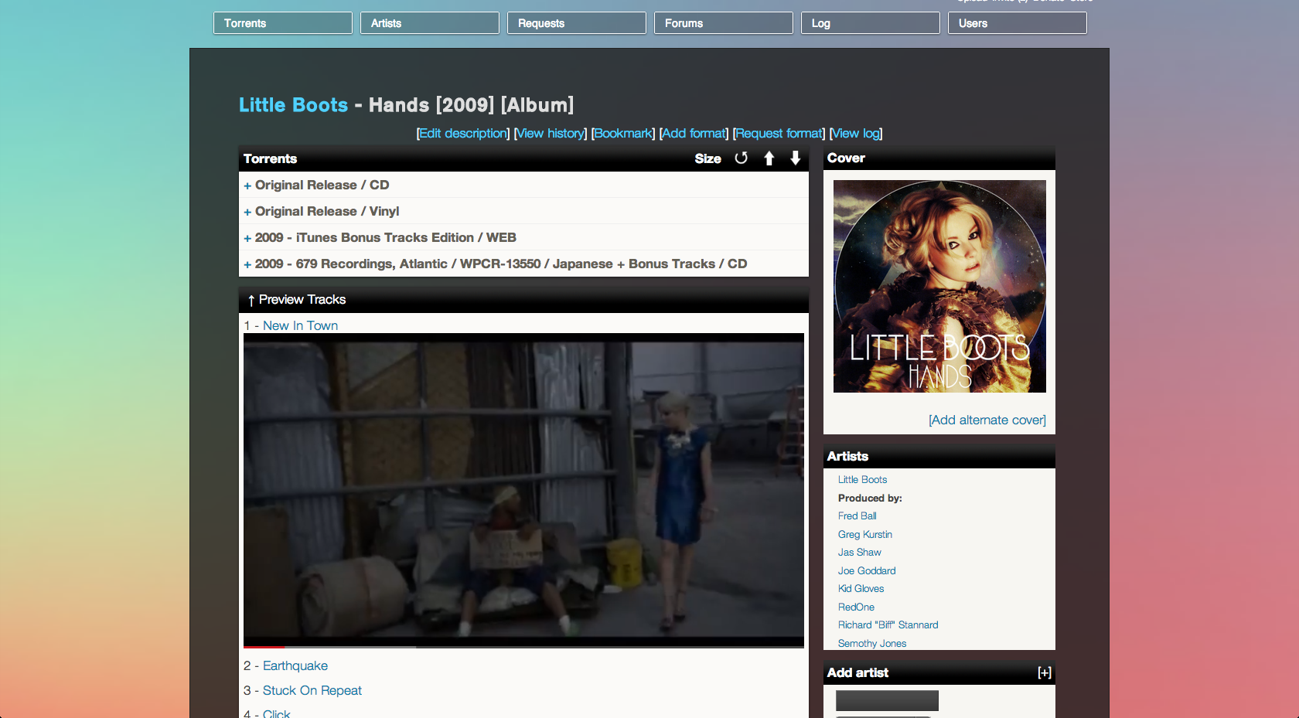The width and height of the screenshot is (1299, 718).
Task: Open the Little Boots artist link in title
Action: 293,105
